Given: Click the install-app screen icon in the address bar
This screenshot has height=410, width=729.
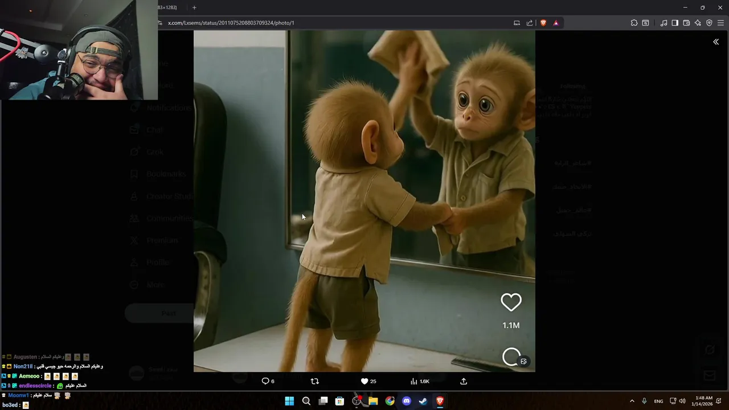Looking at the screenshot, I should pyautogui.click(x=517, y=23).
